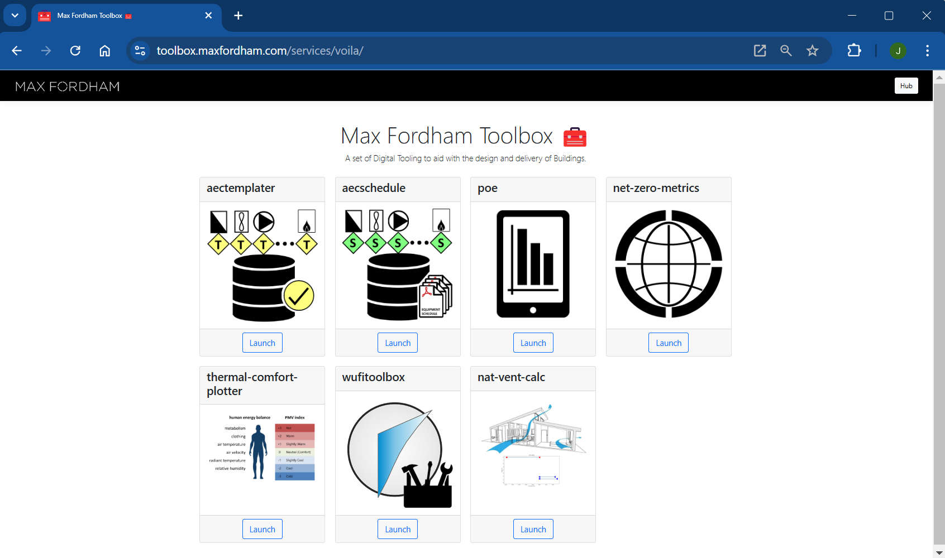Screen dimensions: 945x558
Task: Launch the aectemplater tool
Action: [262, 343]
